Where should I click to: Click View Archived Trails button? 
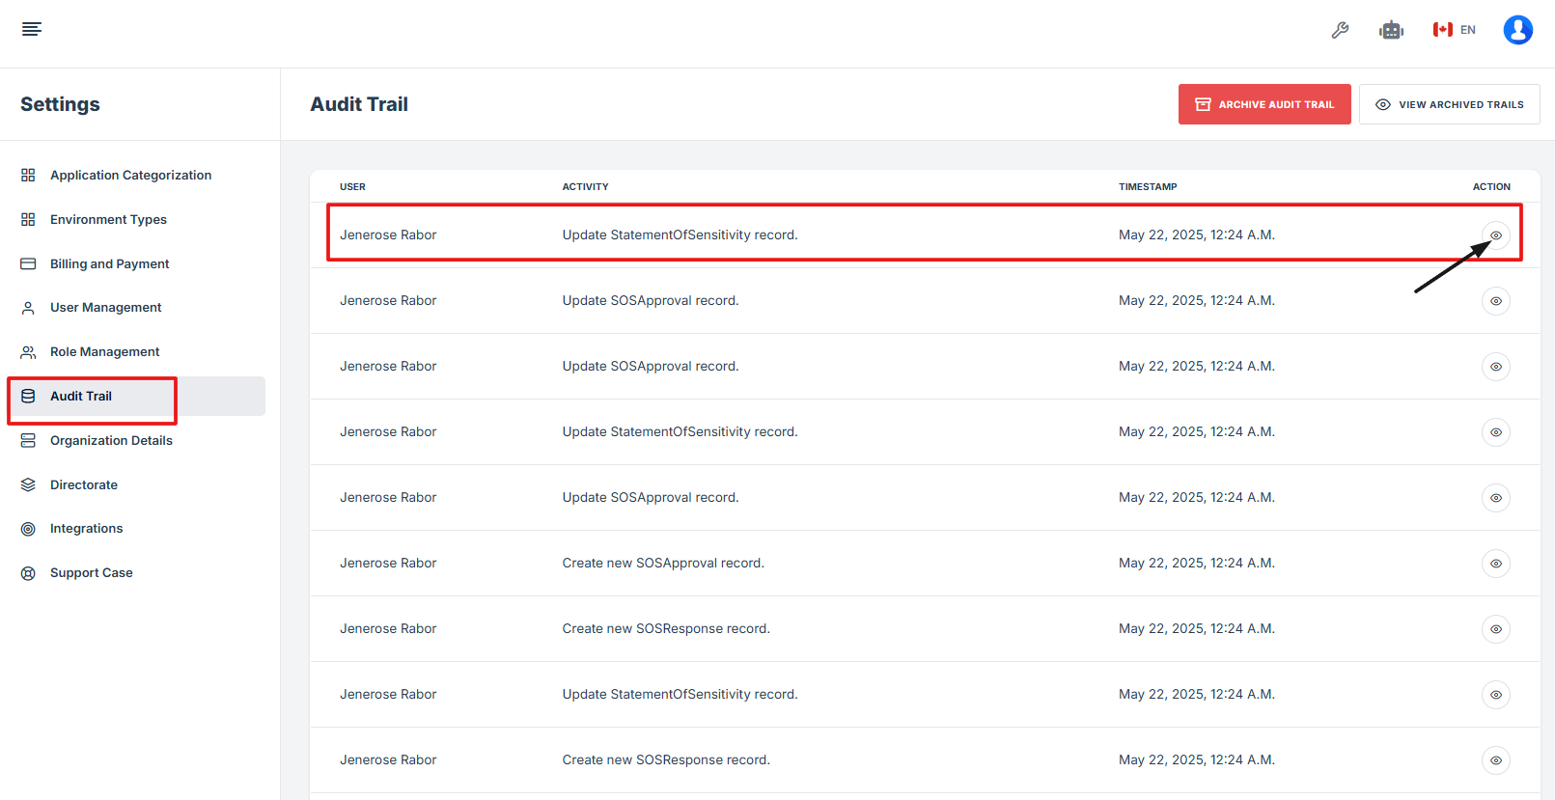point(1449,104)
